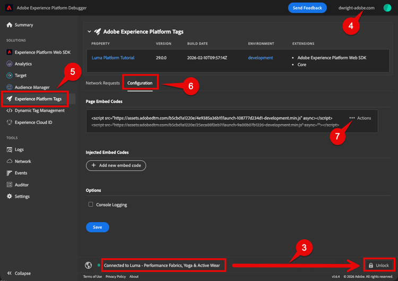The image size is (398, 281).
Task: Click the lock icon on Unlock
Action: tap(371, 265)
